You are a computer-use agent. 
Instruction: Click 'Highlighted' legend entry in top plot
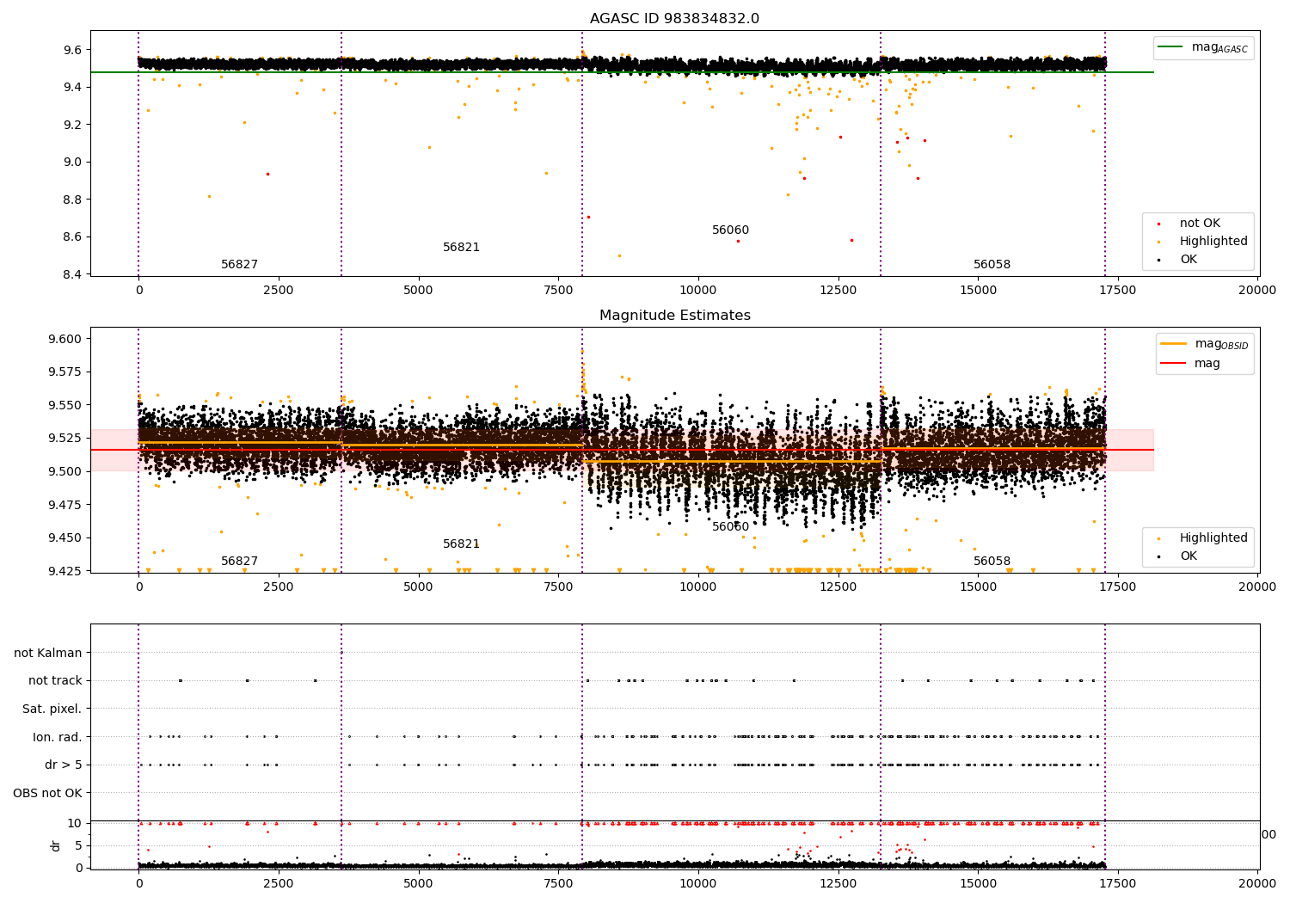pos(1213,241)
